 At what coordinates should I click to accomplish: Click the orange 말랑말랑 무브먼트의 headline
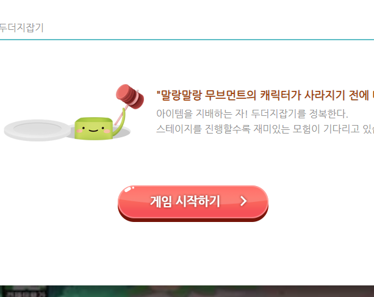(206, 95)
